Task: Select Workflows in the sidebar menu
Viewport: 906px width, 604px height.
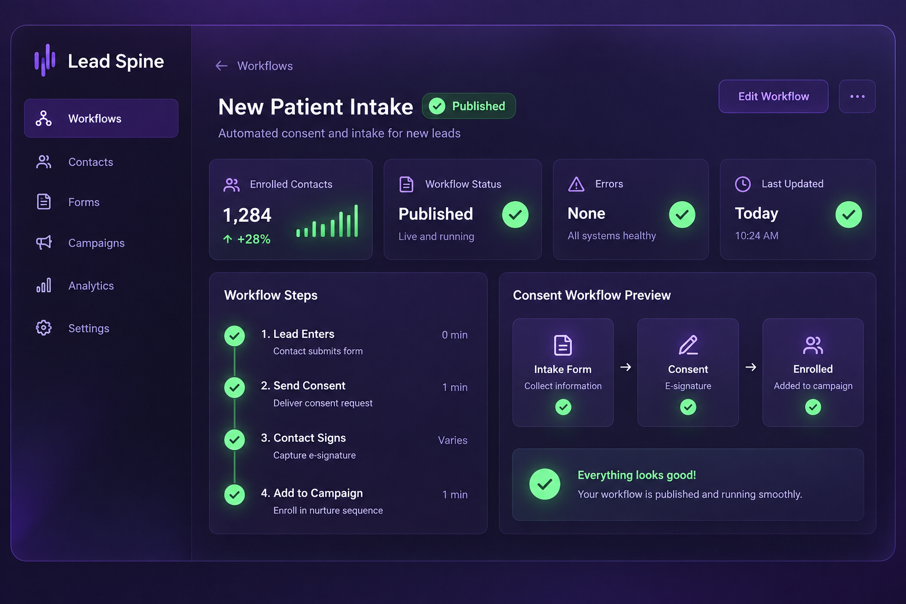Action: (101, 118)
